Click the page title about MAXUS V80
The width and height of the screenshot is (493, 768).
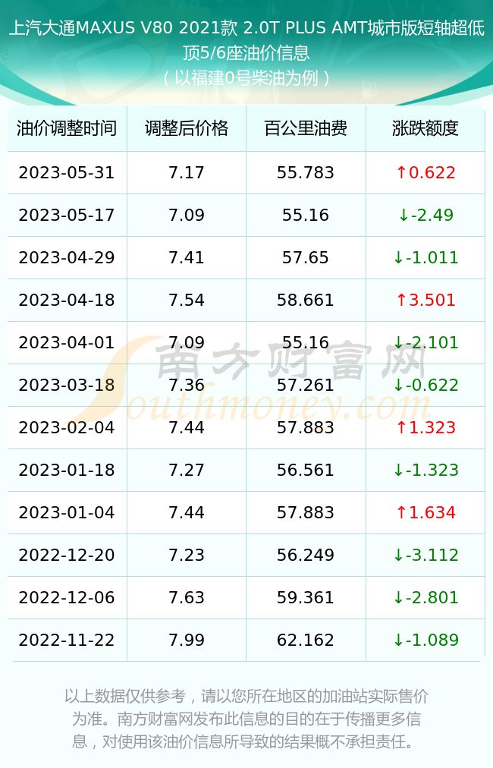click(246, 39)
